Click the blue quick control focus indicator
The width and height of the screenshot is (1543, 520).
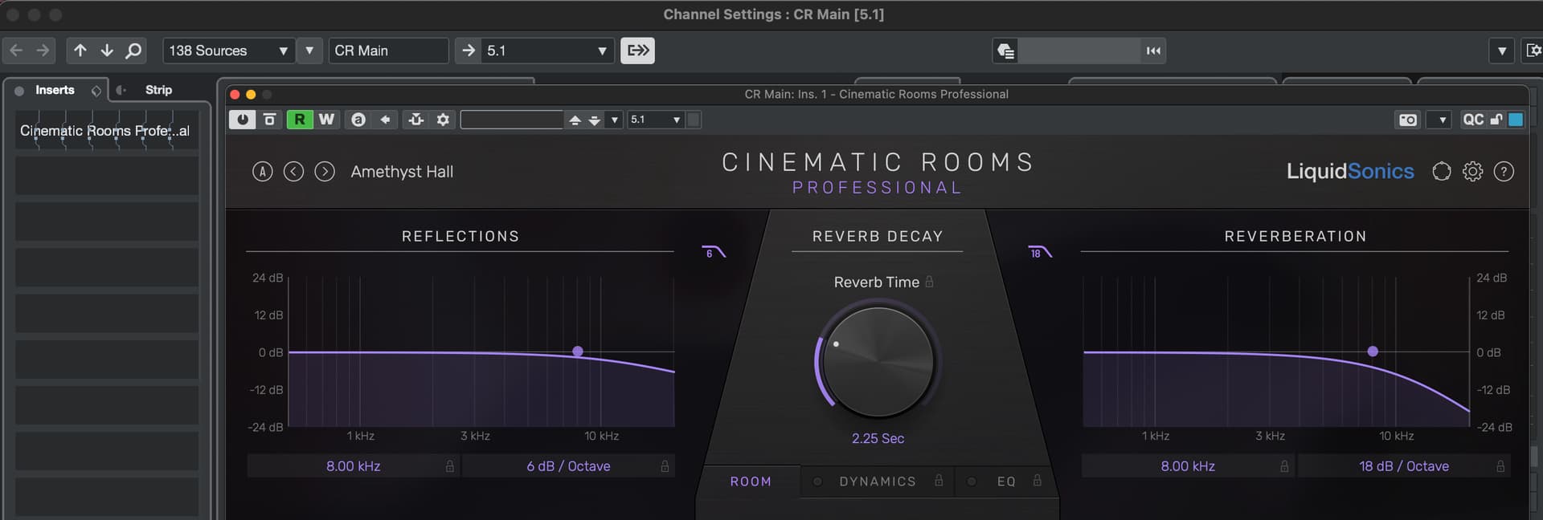pos(1516,120)
